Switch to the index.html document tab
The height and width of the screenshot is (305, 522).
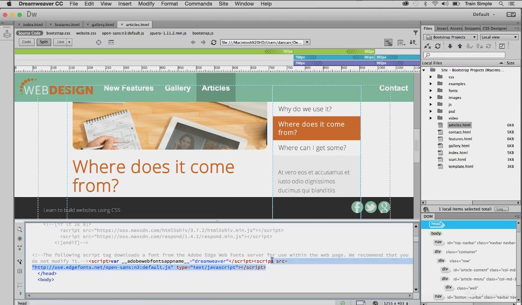30,24
